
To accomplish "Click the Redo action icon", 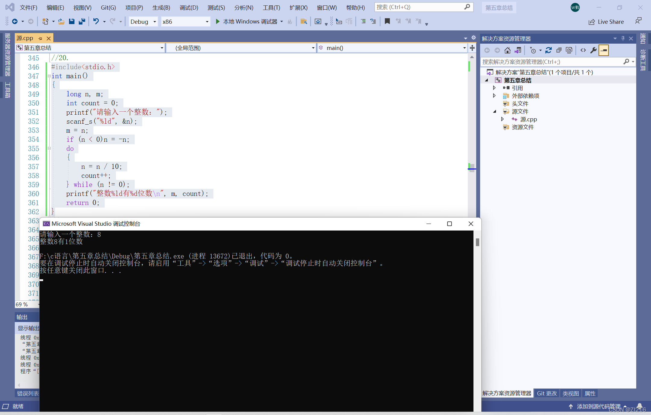I will tap(112, 22).
